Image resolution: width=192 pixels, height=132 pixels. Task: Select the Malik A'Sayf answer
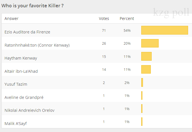(16, 123)
